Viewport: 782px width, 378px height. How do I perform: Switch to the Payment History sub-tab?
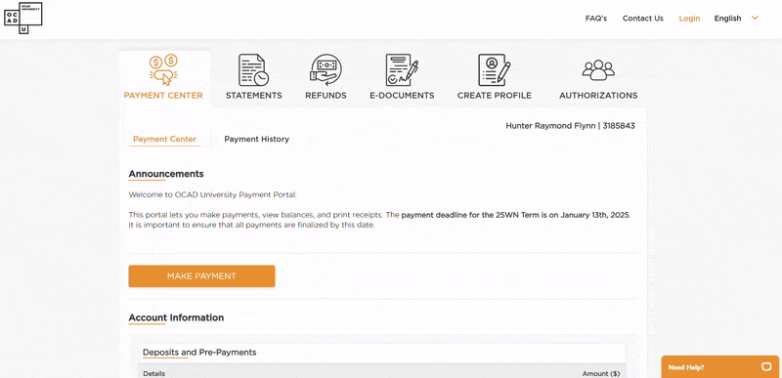click(256, 140)
